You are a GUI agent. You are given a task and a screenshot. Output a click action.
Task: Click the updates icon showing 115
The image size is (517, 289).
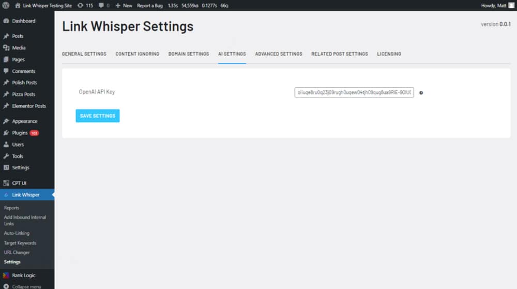[x=80, y=6]
